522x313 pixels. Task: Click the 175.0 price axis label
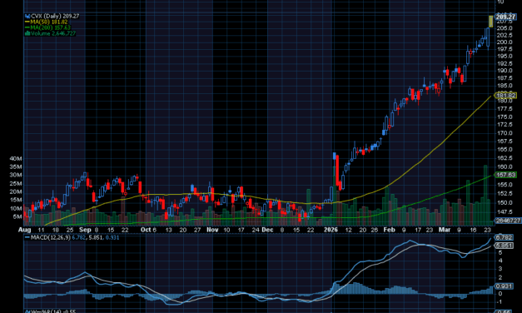pos(505,117)
